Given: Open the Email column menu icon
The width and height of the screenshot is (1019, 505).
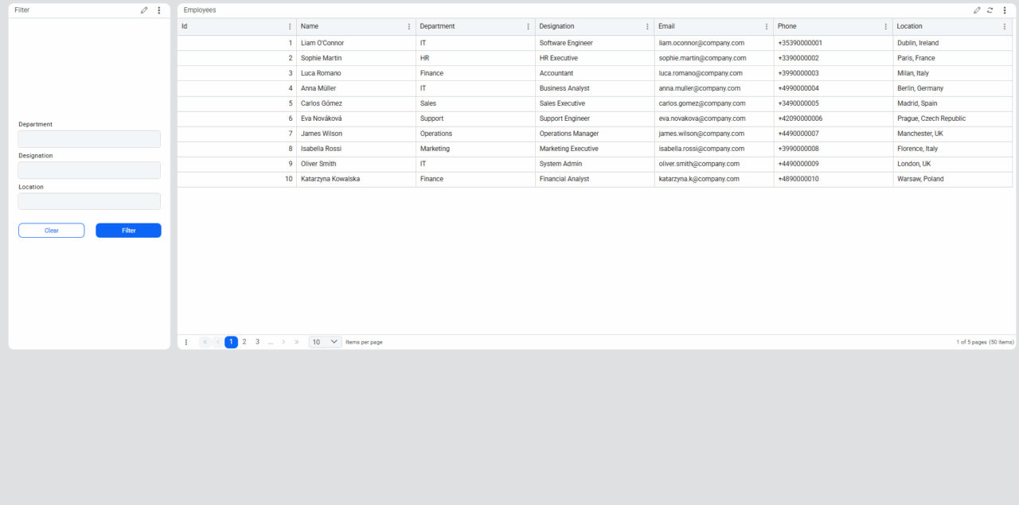Looking at the screenshot, I should 767,26.
